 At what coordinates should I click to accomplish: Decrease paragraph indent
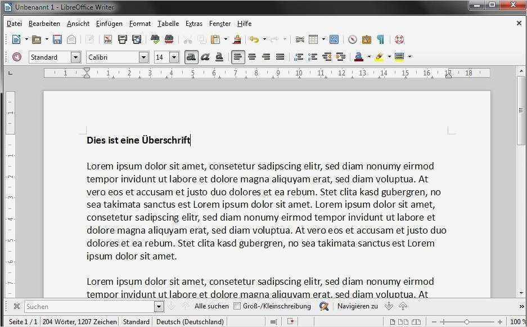[327, 57]
